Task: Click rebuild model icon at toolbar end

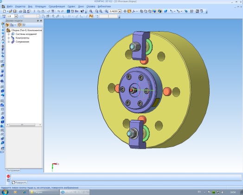Action: 201,11
